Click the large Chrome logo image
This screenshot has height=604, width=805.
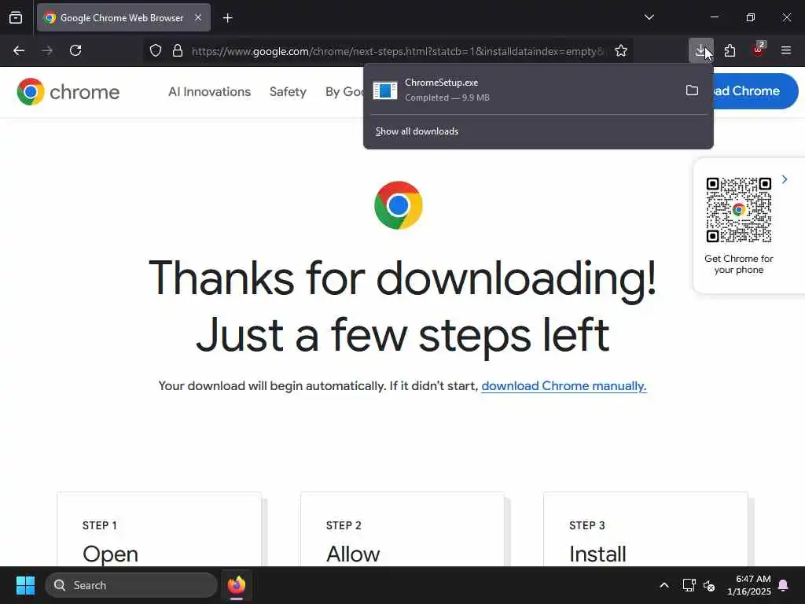click(x=399, y=205)
